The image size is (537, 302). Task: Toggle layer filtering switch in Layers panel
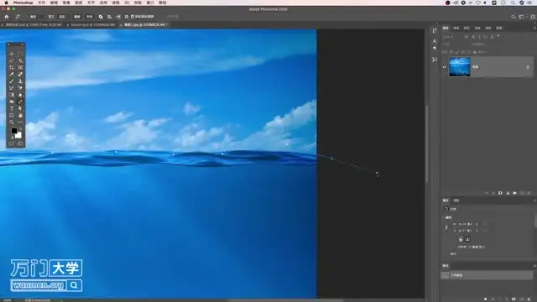coord(498,36)
